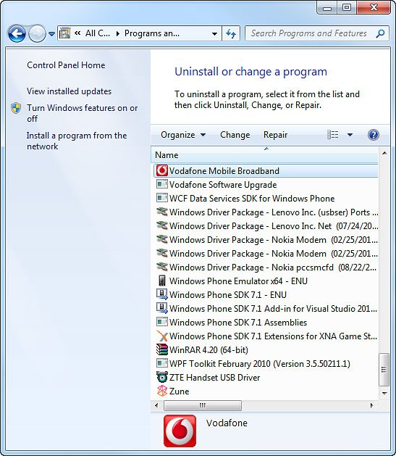Click Repair in the toolbar
Image resolution: width=396 pixels, height=456 pixels.
click(275, 135)
